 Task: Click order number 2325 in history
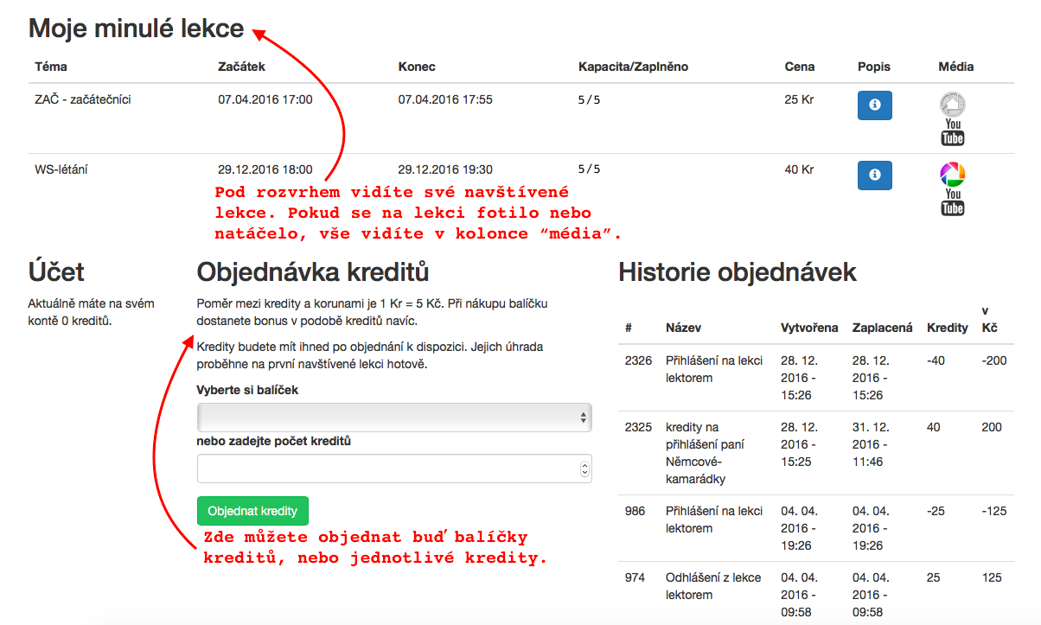tap(638, 427)
